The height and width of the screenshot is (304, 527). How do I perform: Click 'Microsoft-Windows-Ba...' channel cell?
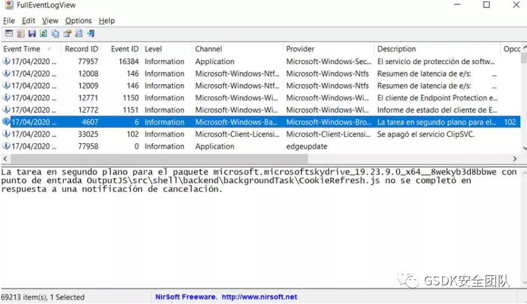pos(236,122)
